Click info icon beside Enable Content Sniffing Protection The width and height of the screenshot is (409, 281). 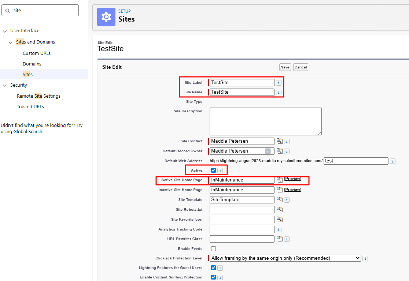tap(220, 278)
